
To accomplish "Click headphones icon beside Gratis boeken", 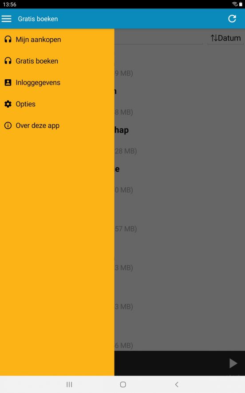I will point(8,61).
